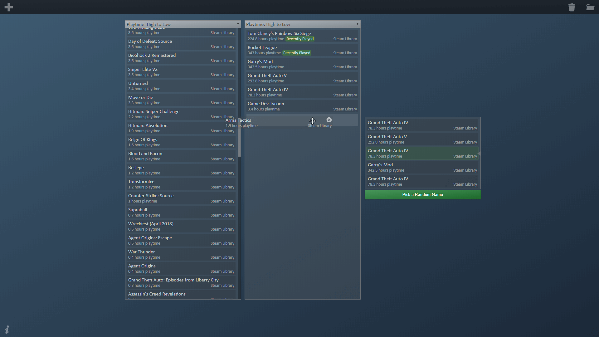This screenshot has width=599, height=337.
Task: Click the move cursor on the dragged Arma Tactics item
Action: (313, 121)
